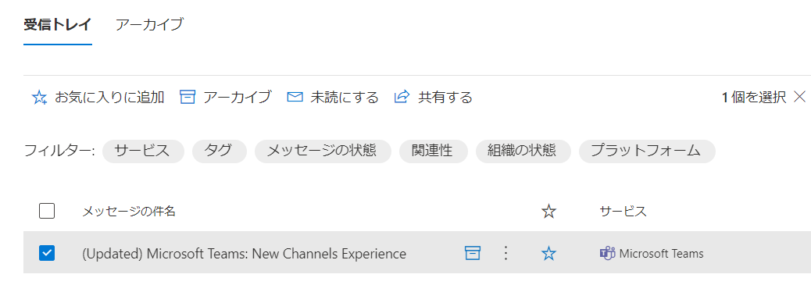Open the 関連性 filter pill

434,151
